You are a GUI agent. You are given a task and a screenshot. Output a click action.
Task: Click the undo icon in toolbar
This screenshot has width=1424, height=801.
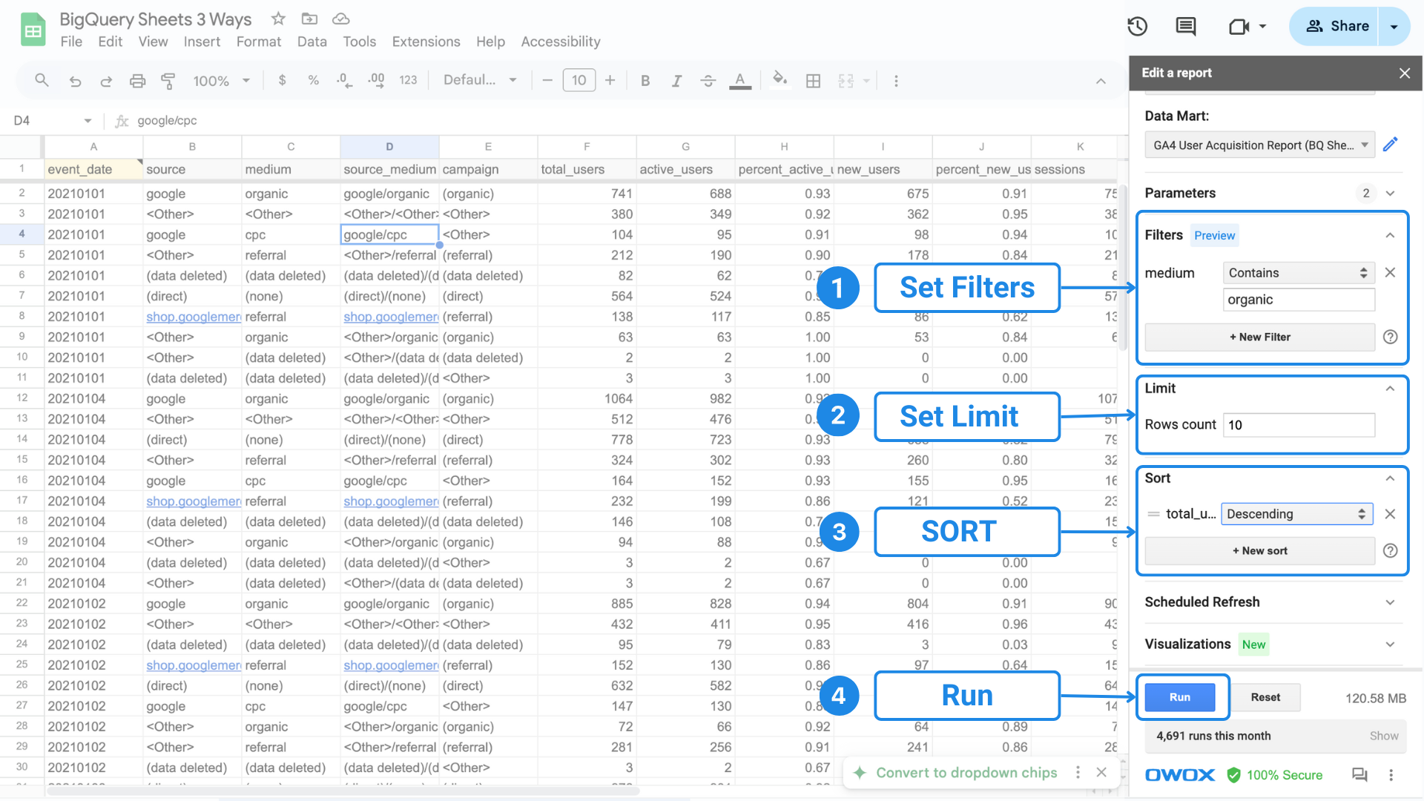73,79
